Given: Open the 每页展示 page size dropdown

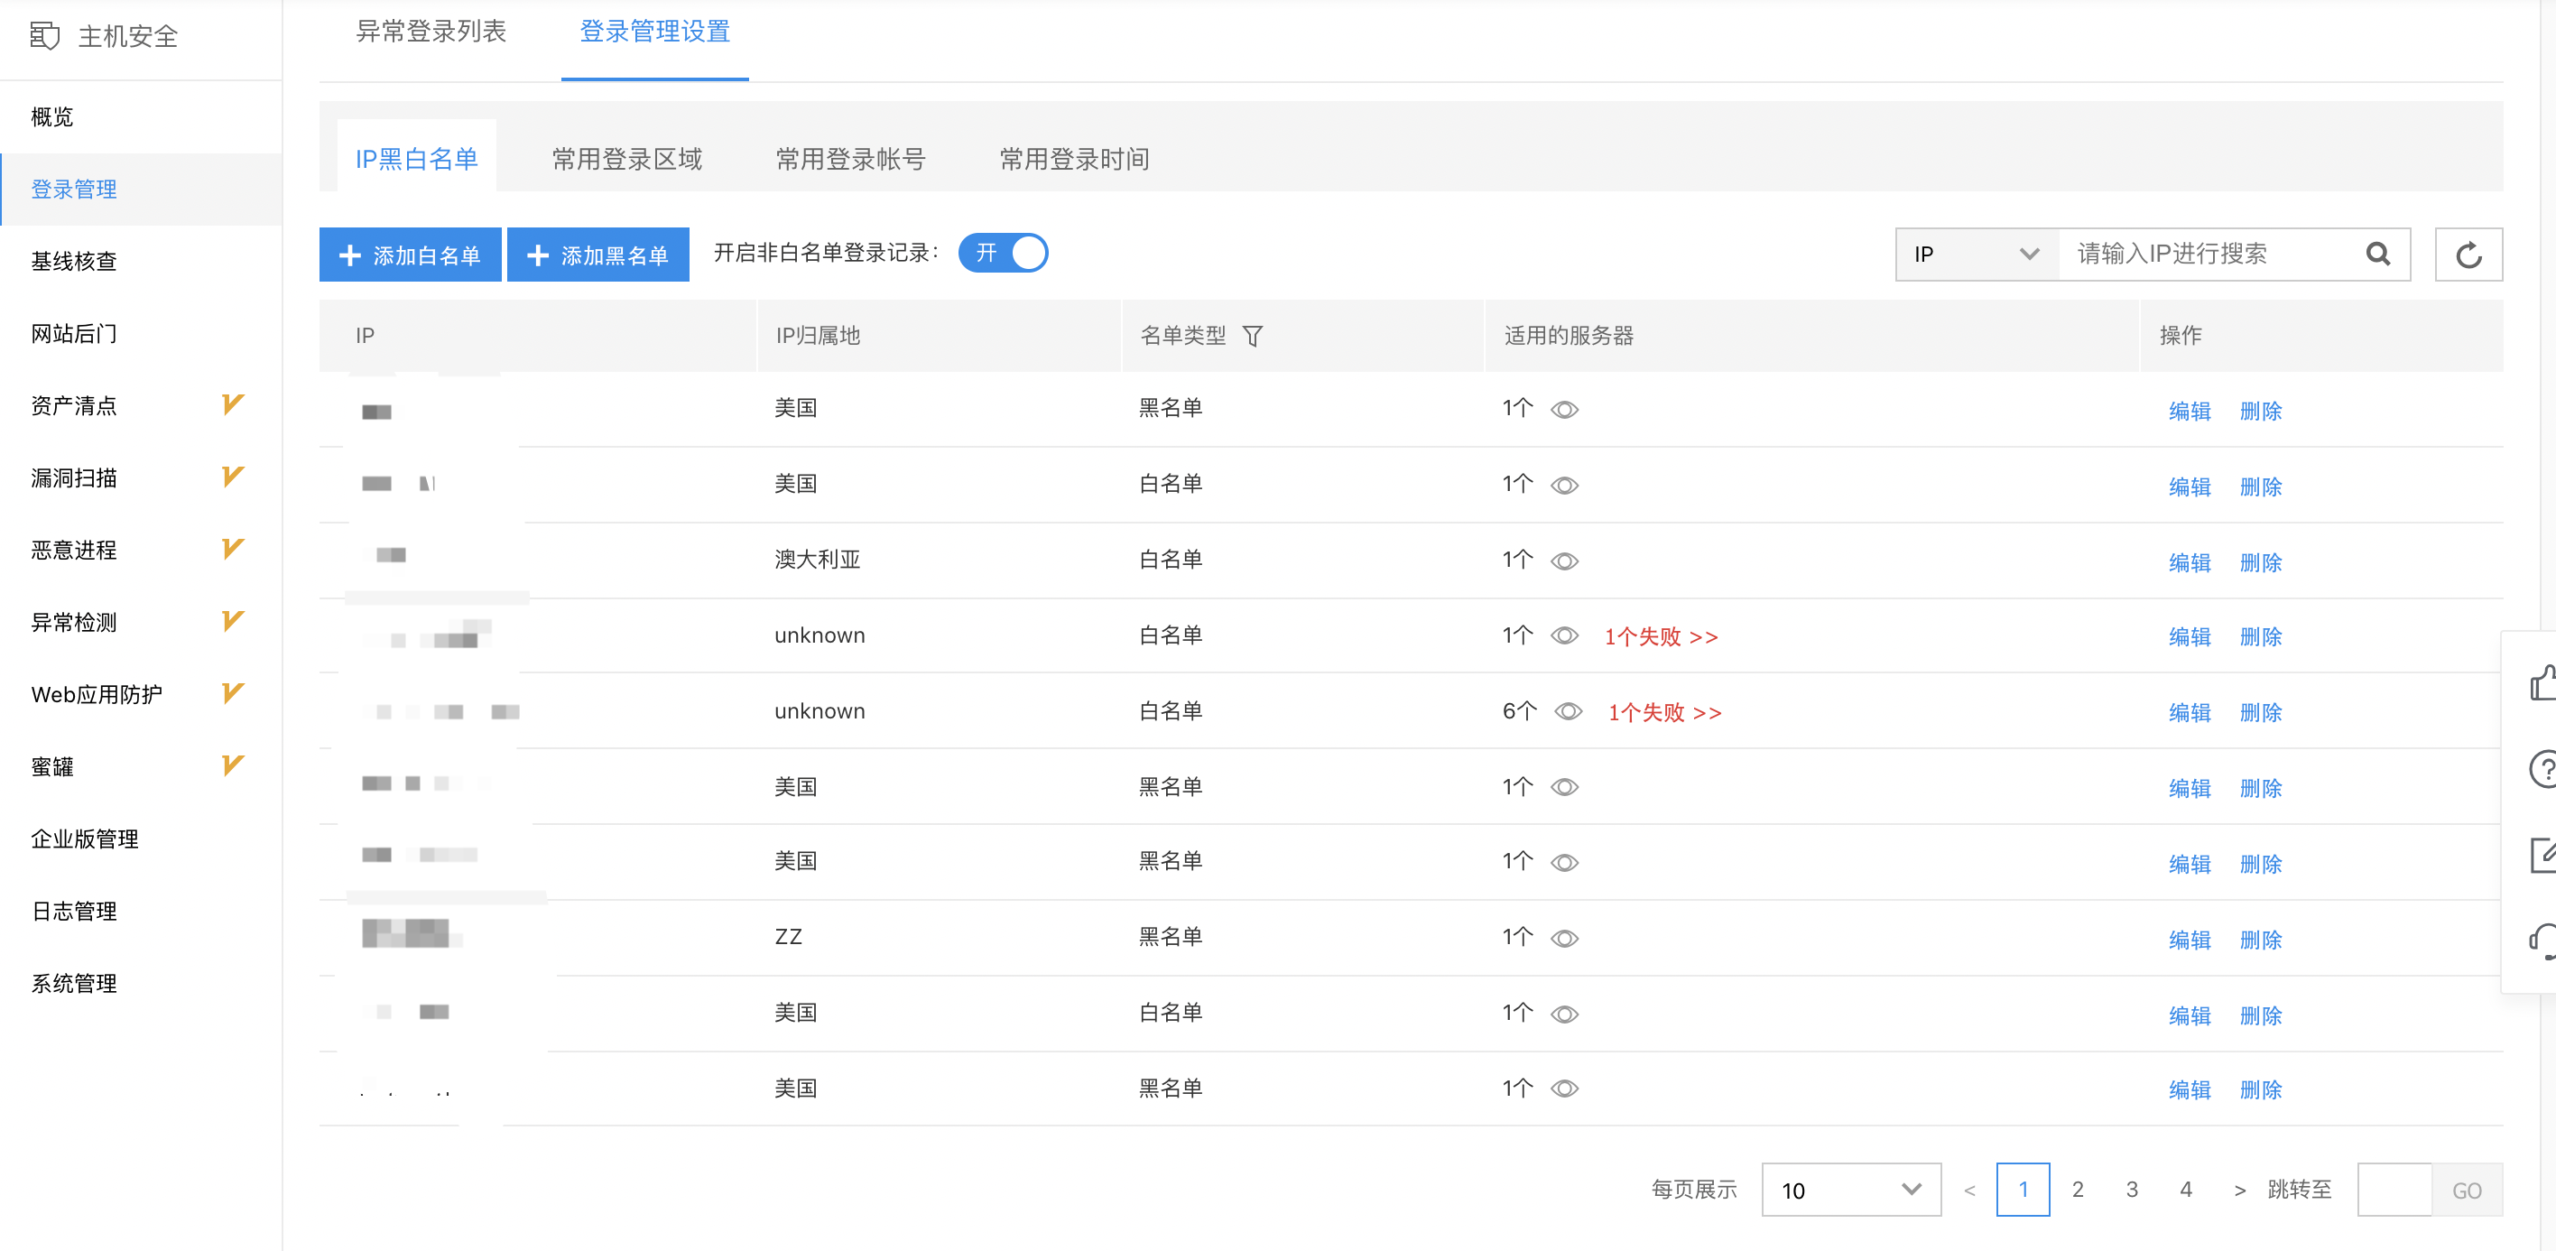Looking at the screenshot, I should tap(1850, 1190).
